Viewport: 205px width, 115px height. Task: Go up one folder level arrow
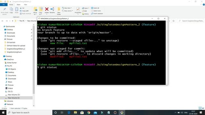12,21
